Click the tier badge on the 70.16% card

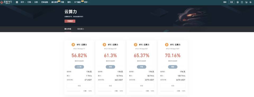click(x=173, y=67)
